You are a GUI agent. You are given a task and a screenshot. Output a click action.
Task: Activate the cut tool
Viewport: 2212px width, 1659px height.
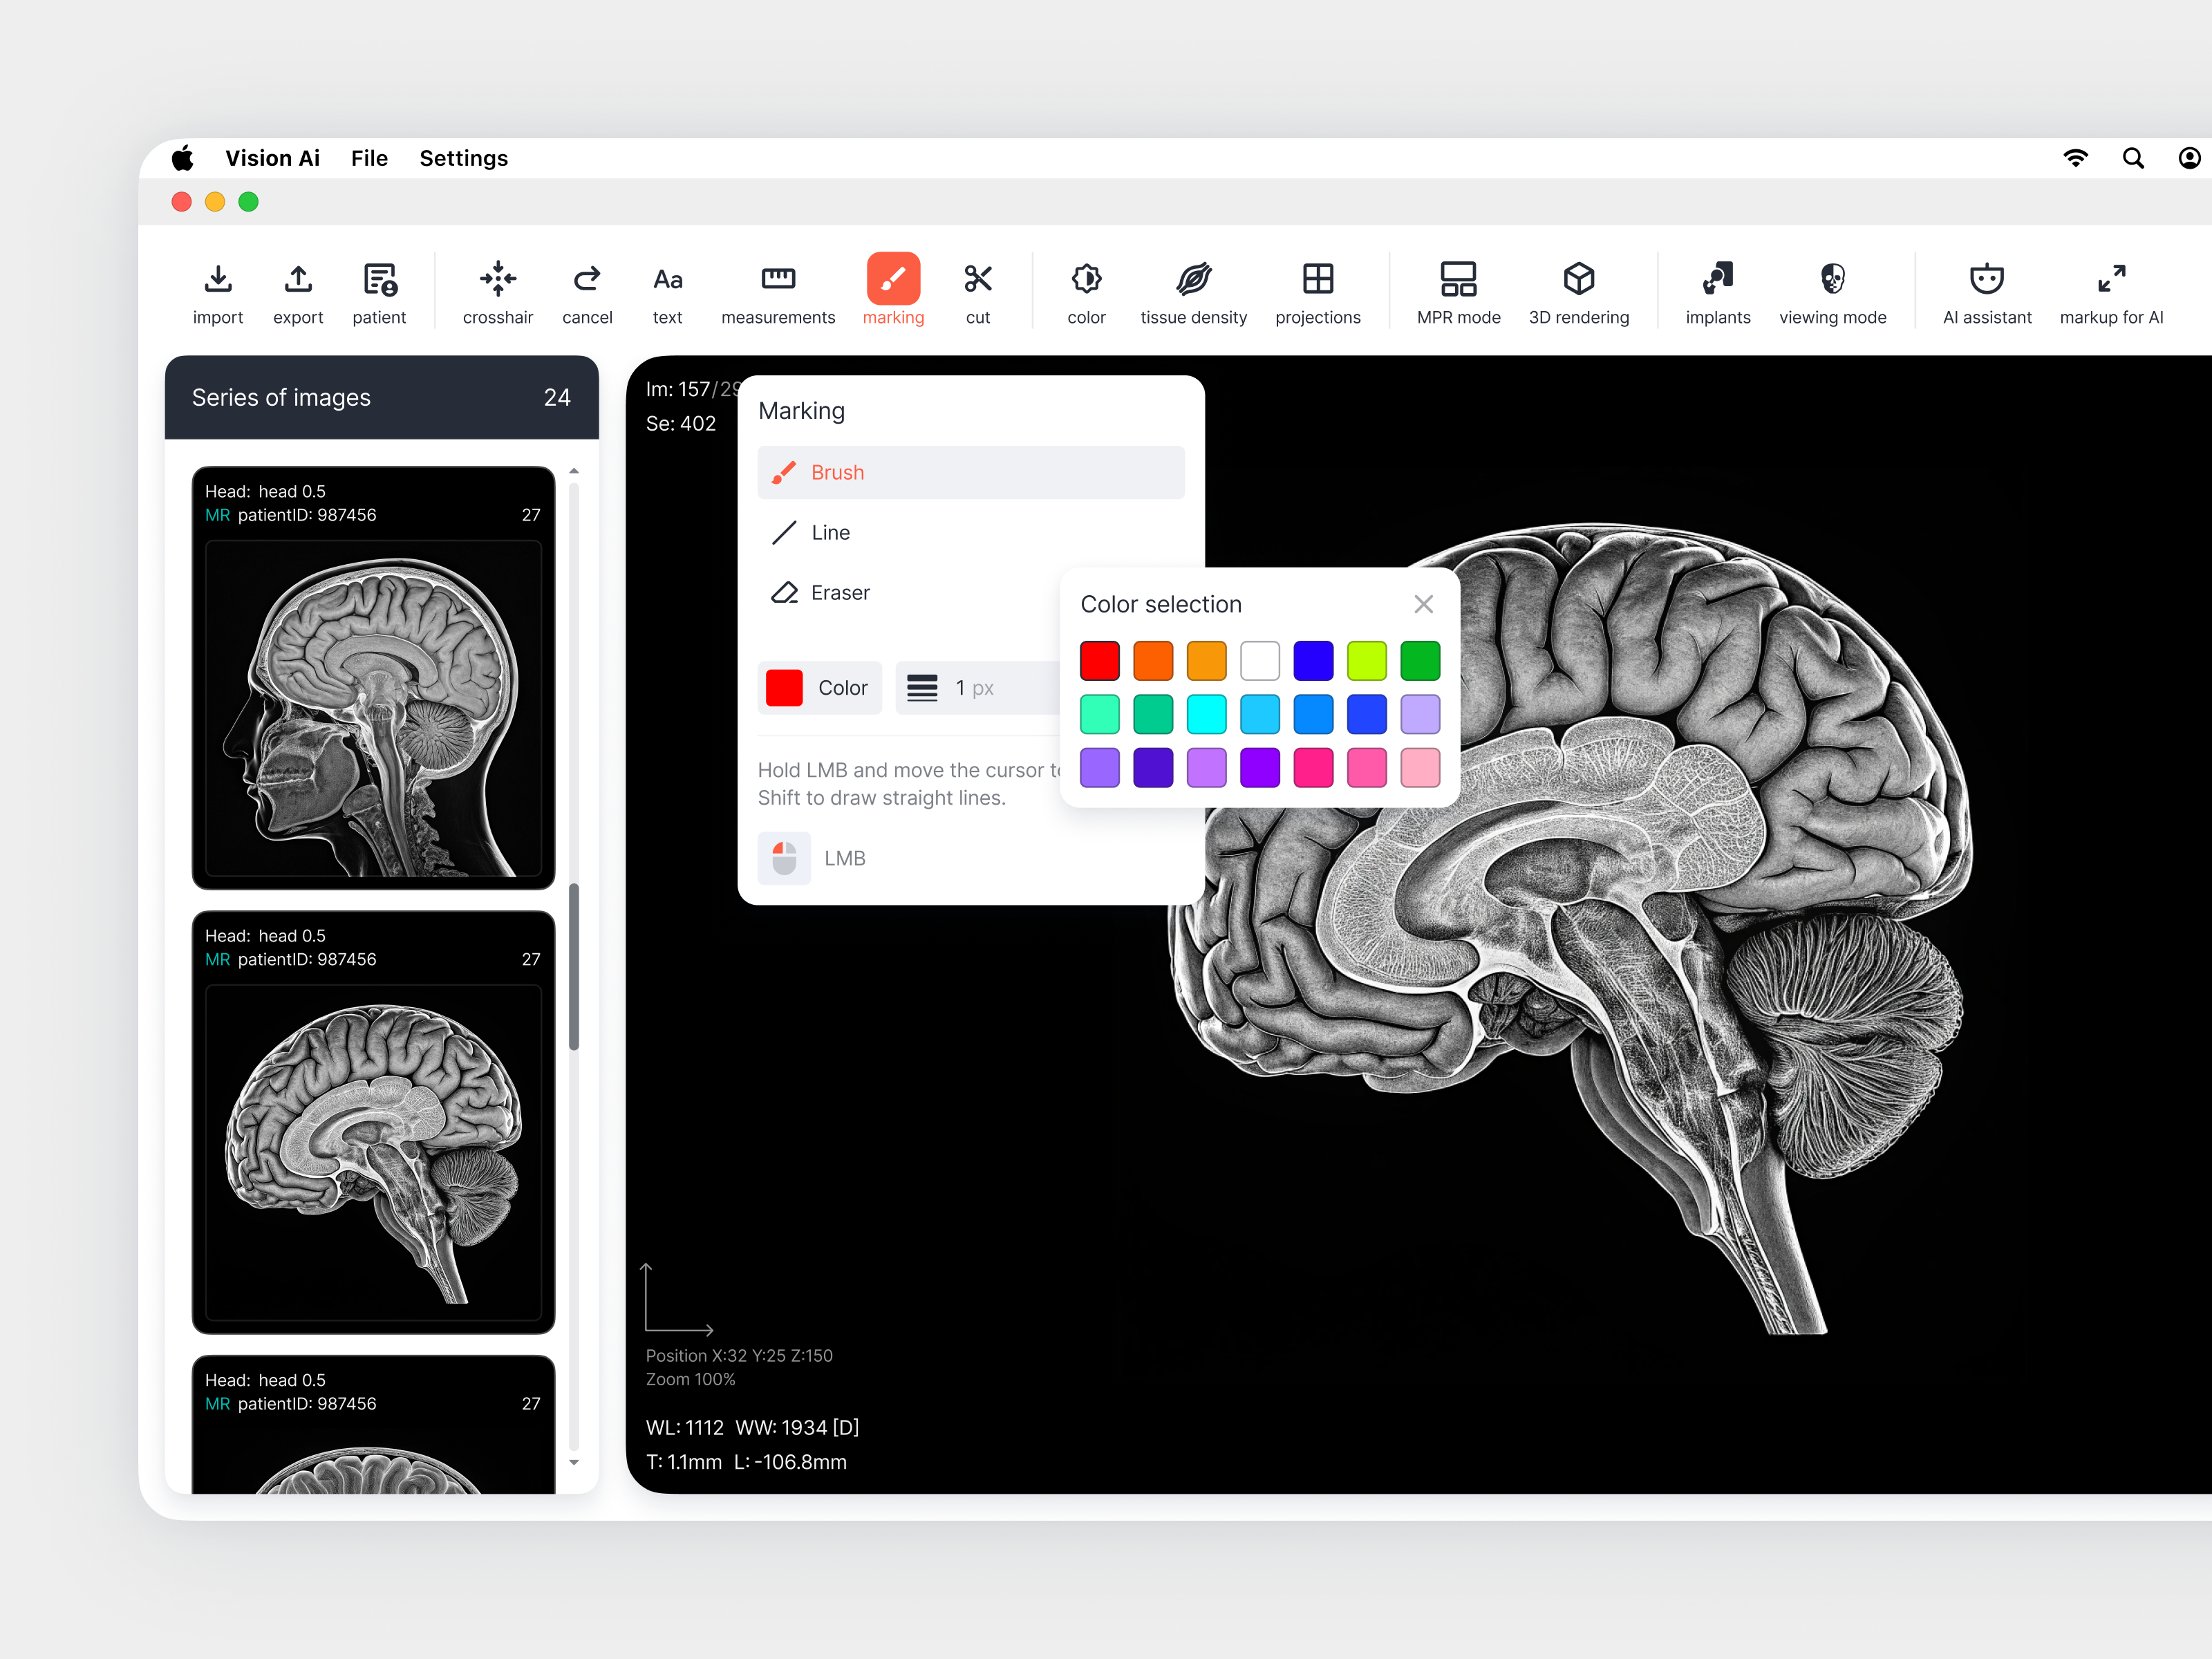click(977, 291)
